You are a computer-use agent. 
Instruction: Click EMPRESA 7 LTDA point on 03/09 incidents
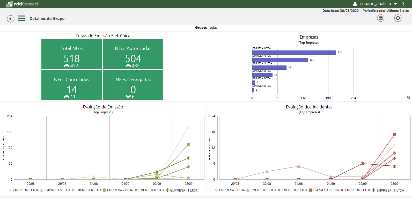394,135
